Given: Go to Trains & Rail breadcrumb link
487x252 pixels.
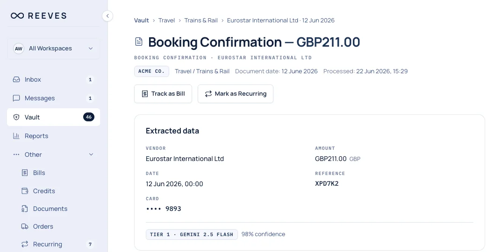Looking at the screenshot, I should tap(201, 21).
